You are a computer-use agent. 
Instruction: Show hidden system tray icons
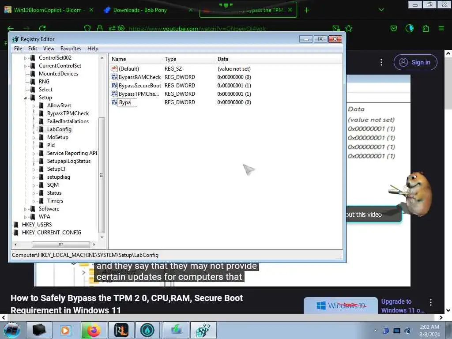375,331
